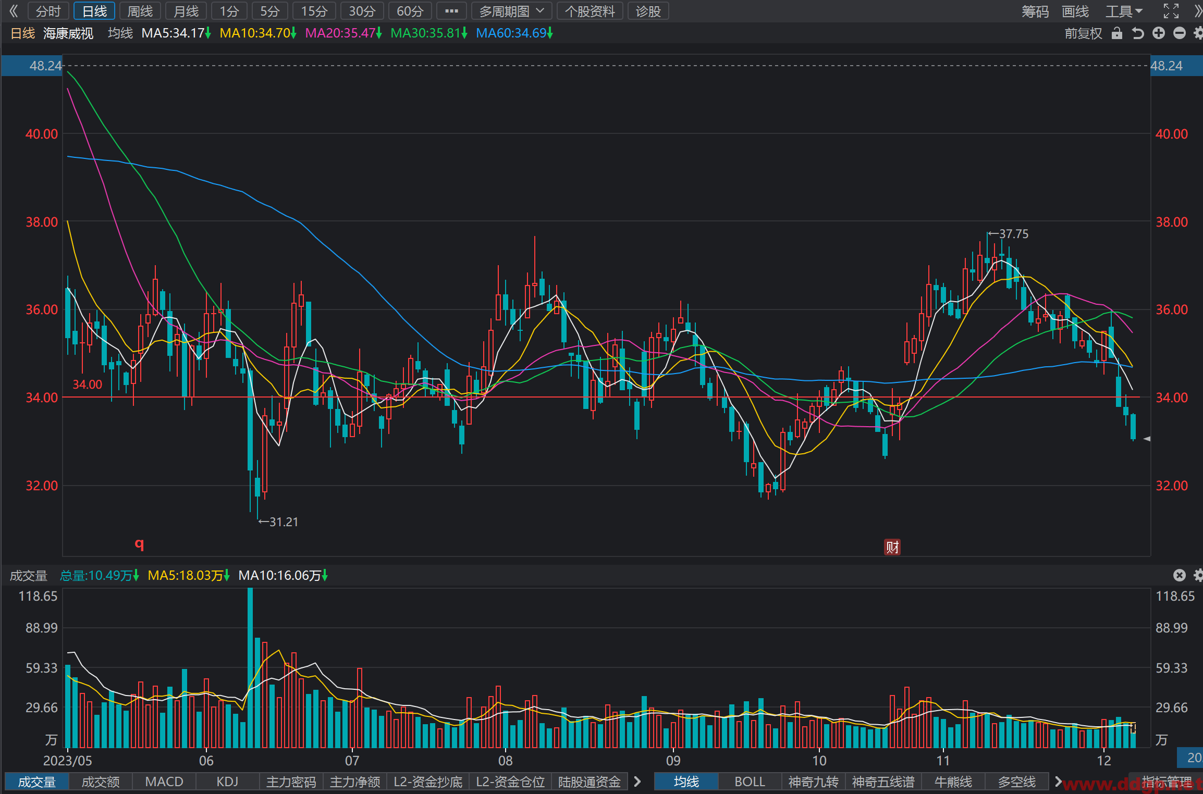Click the red 财 financial report marker

892,547
